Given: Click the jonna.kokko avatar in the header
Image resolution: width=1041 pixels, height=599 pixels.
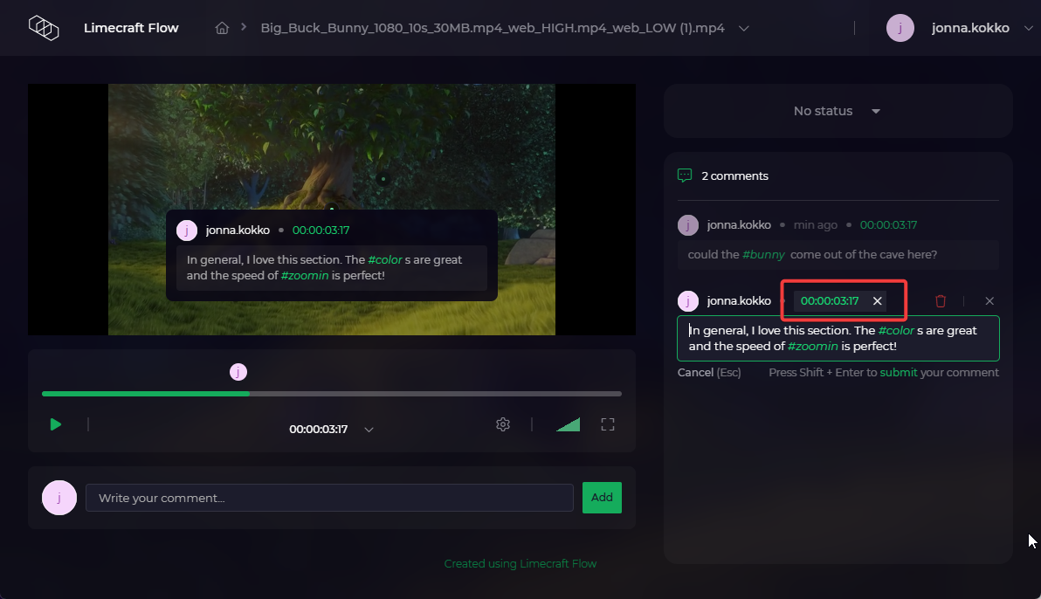Looking at the screenshot, I should [900, 28].
